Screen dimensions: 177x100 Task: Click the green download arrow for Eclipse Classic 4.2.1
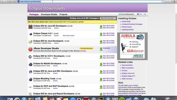pos(101,34)
